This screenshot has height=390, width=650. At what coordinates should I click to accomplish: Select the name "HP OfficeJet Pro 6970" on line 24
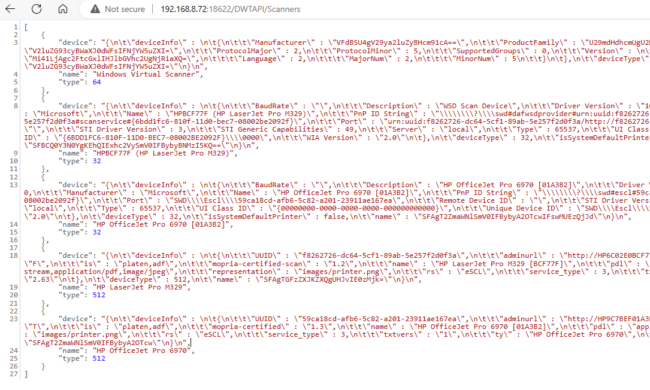pos(143,351)
